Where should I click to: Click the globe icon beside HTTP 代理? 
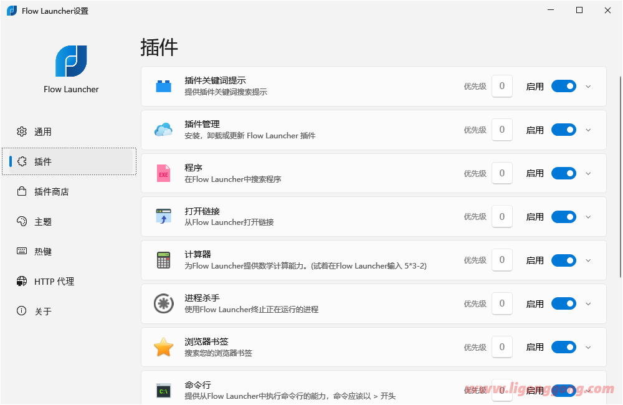tap(22, 282)
